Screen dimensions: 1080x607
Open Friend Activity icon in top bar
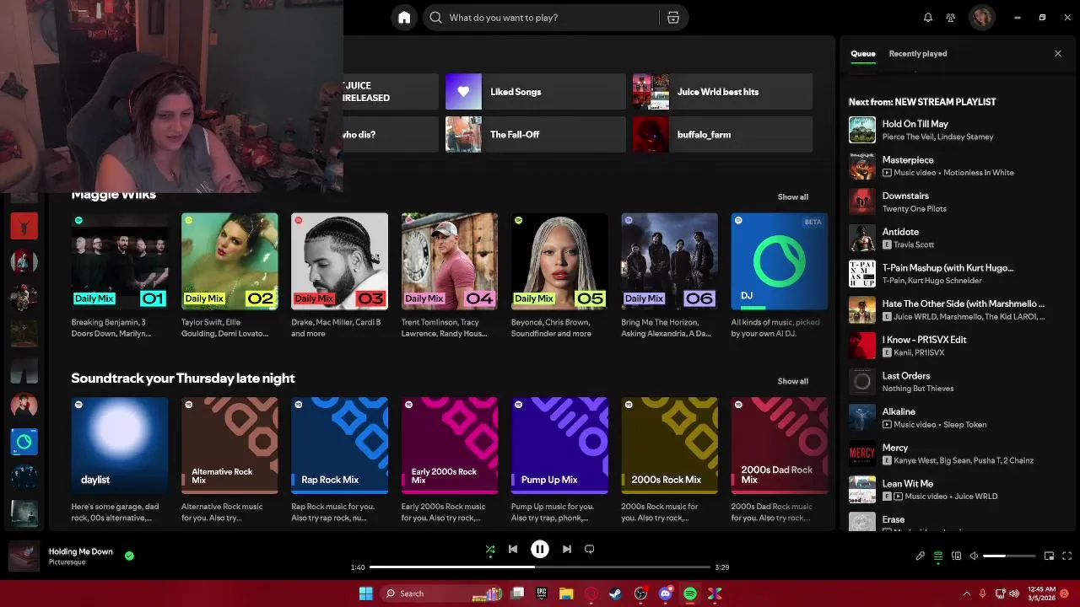[x=951, y=18]
